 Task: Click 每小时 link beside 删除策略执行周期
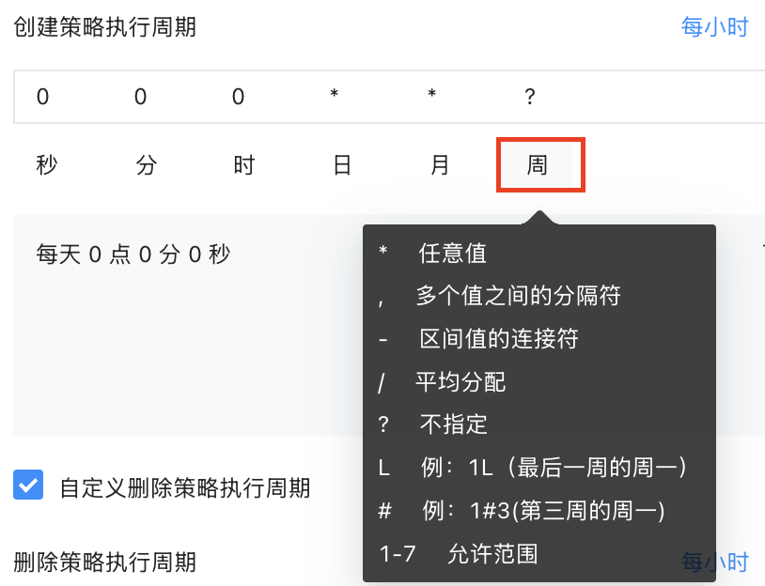pos(714,563)
